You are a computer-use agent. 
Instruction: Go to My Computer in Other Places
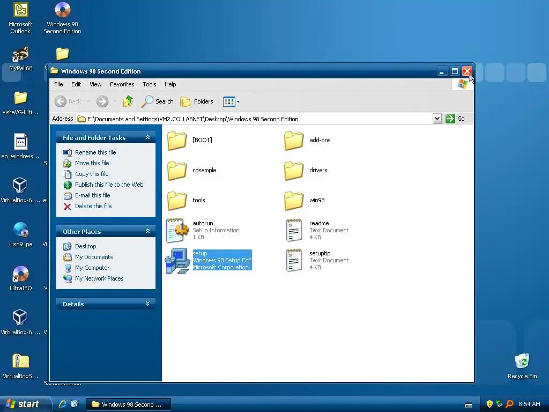click(92, 268)
